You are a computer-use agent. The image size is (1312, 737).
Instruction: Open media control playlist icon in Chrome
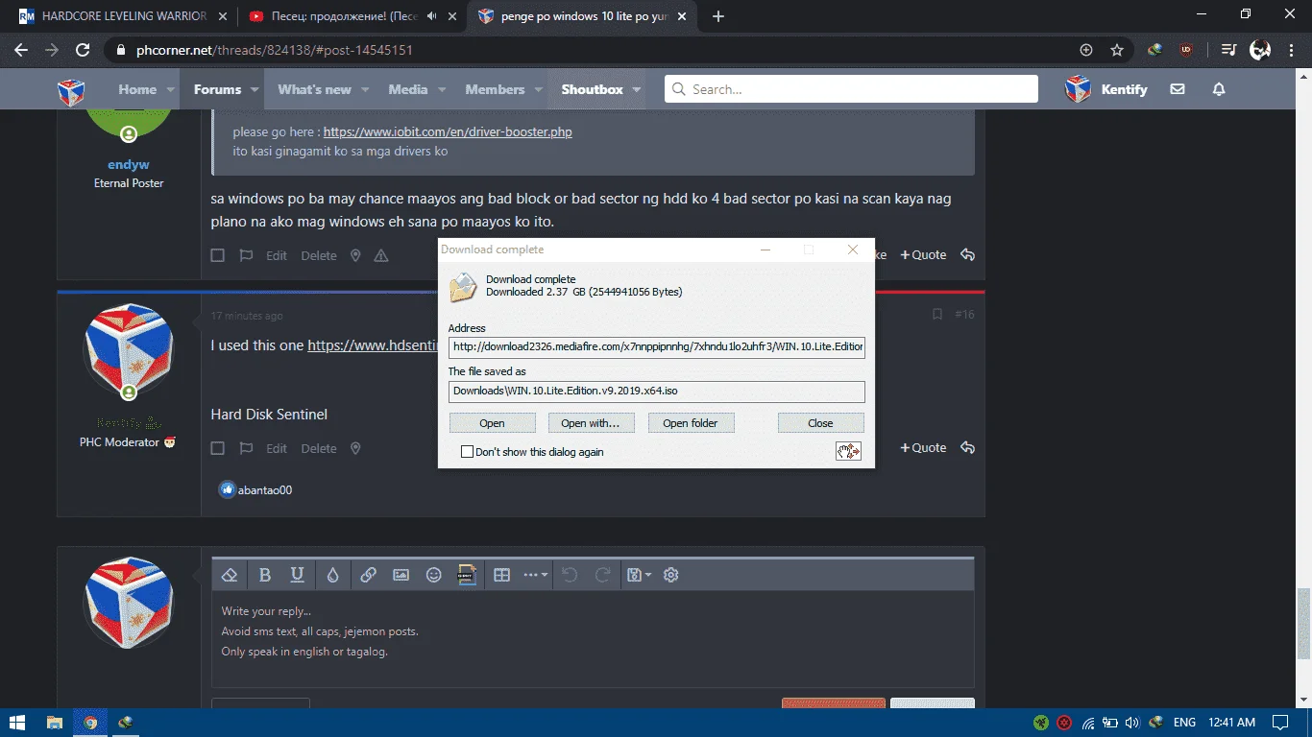pyautogui.click(x=1228, y=50)
